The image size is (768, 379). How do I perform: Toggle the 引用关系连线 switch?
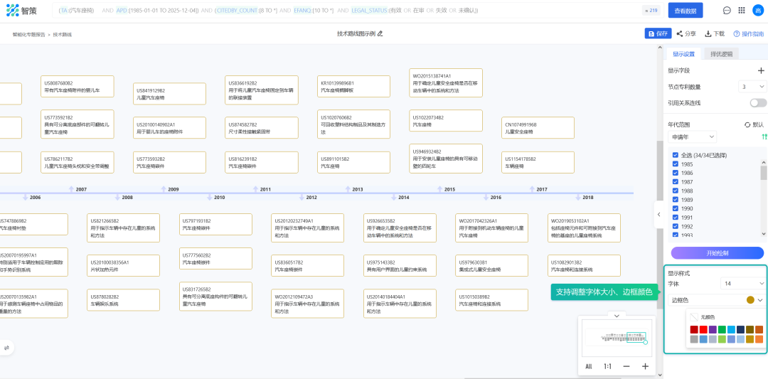pos(758,103)
